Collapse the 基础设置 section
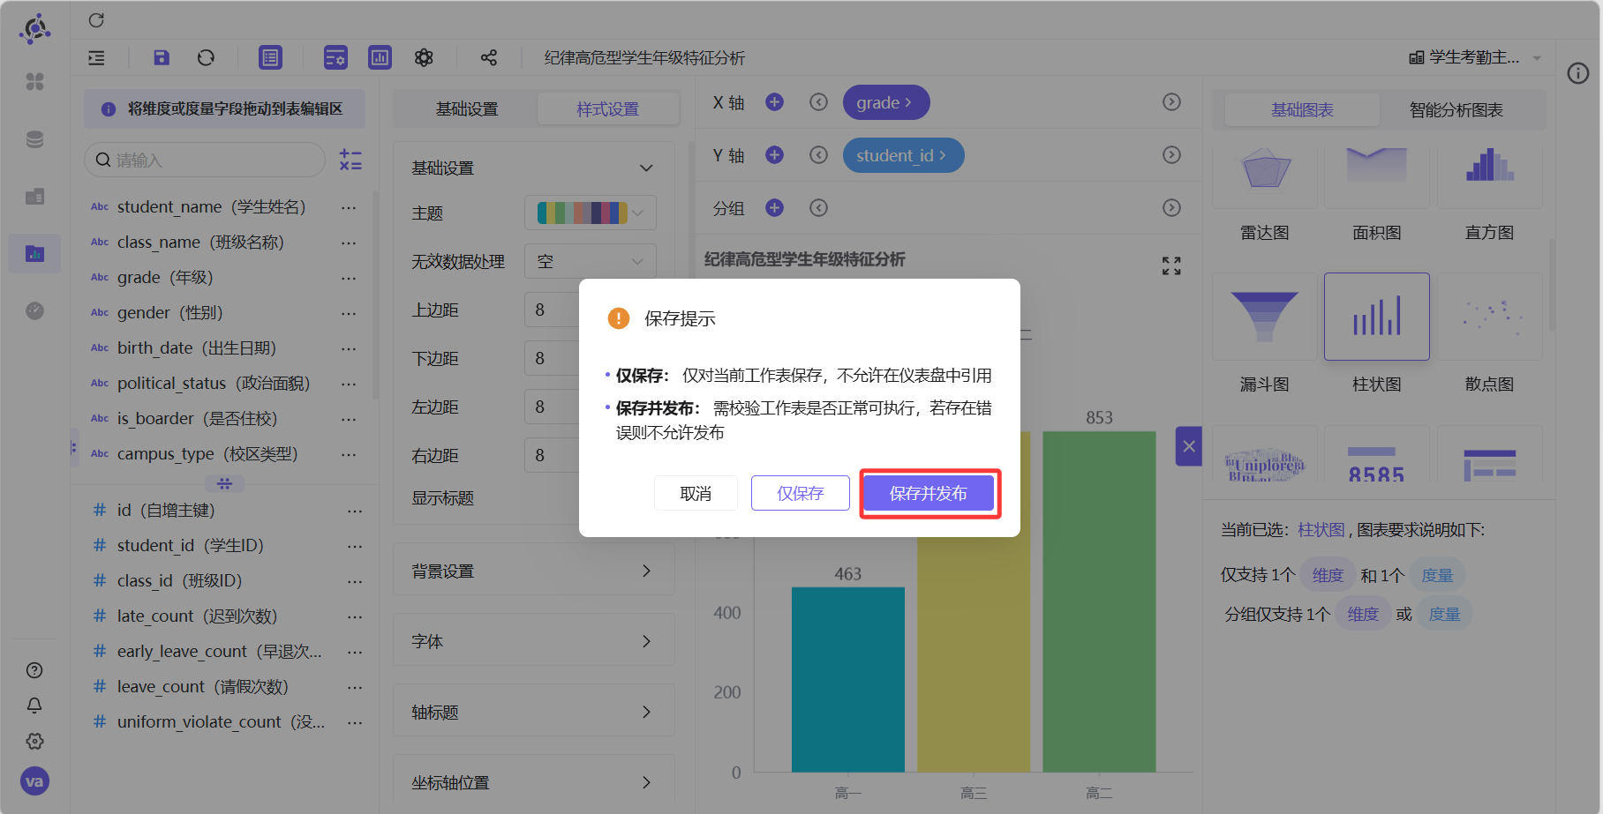This screenshot has width=1603, height=814. click(x=646, y=168)
